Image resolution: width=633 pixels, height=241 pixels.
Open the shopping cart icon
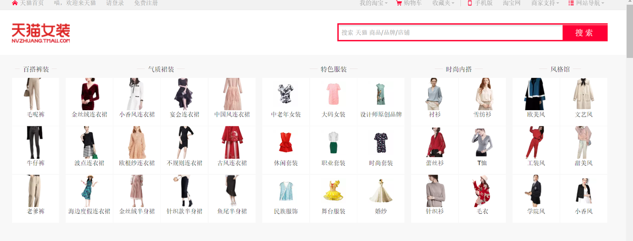[x=399, y=3]
